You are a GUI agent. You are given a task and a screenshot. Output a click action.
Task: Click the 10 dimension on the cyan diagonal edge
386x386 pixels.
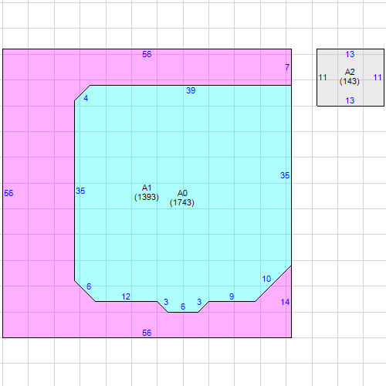coord(266,279)
